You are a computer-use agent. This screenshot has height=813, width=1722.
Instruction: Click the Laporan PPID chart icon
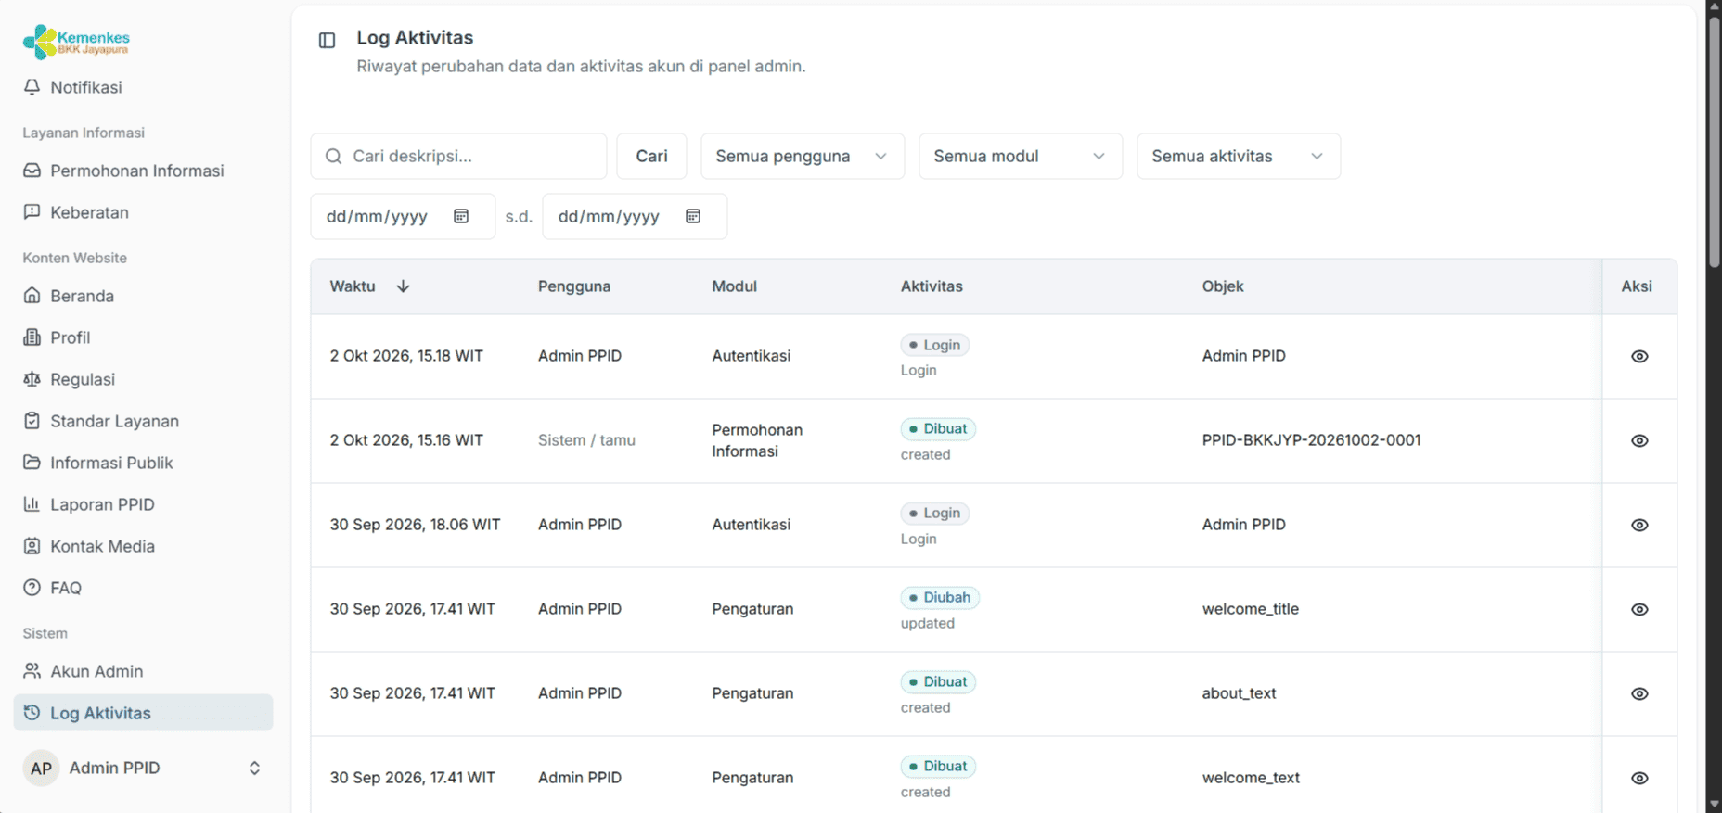[32, 504]
